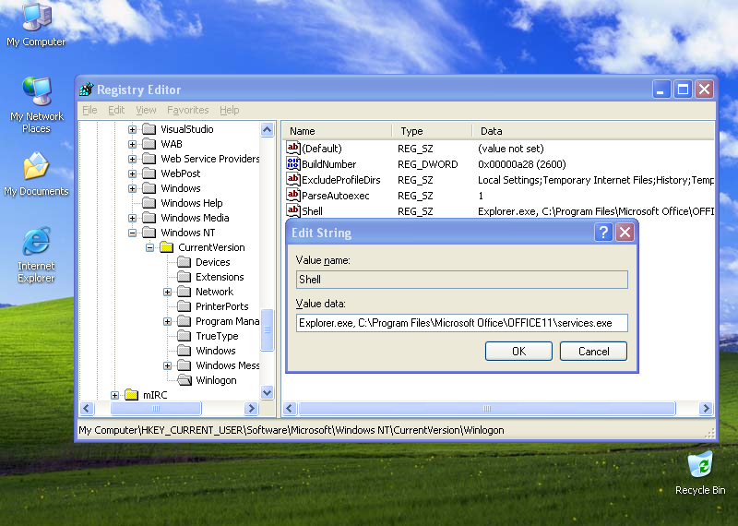Viewport: 738px width, 526px height.
Task: Click the Registry Editor title bar icon
Action: coord(87,89)
